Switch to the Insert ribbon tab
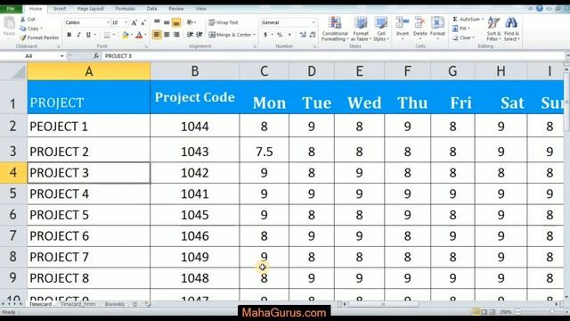570x321 pixels. tap(60, 8)
